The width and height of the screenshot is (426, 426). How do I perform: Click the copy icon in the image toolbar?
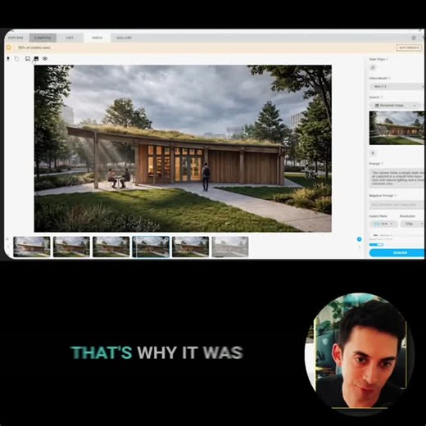[17, 59]
